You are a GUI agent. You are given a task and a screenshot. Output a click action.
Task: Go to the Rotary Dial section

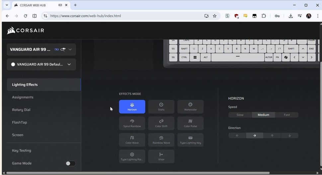coord(21,110)
